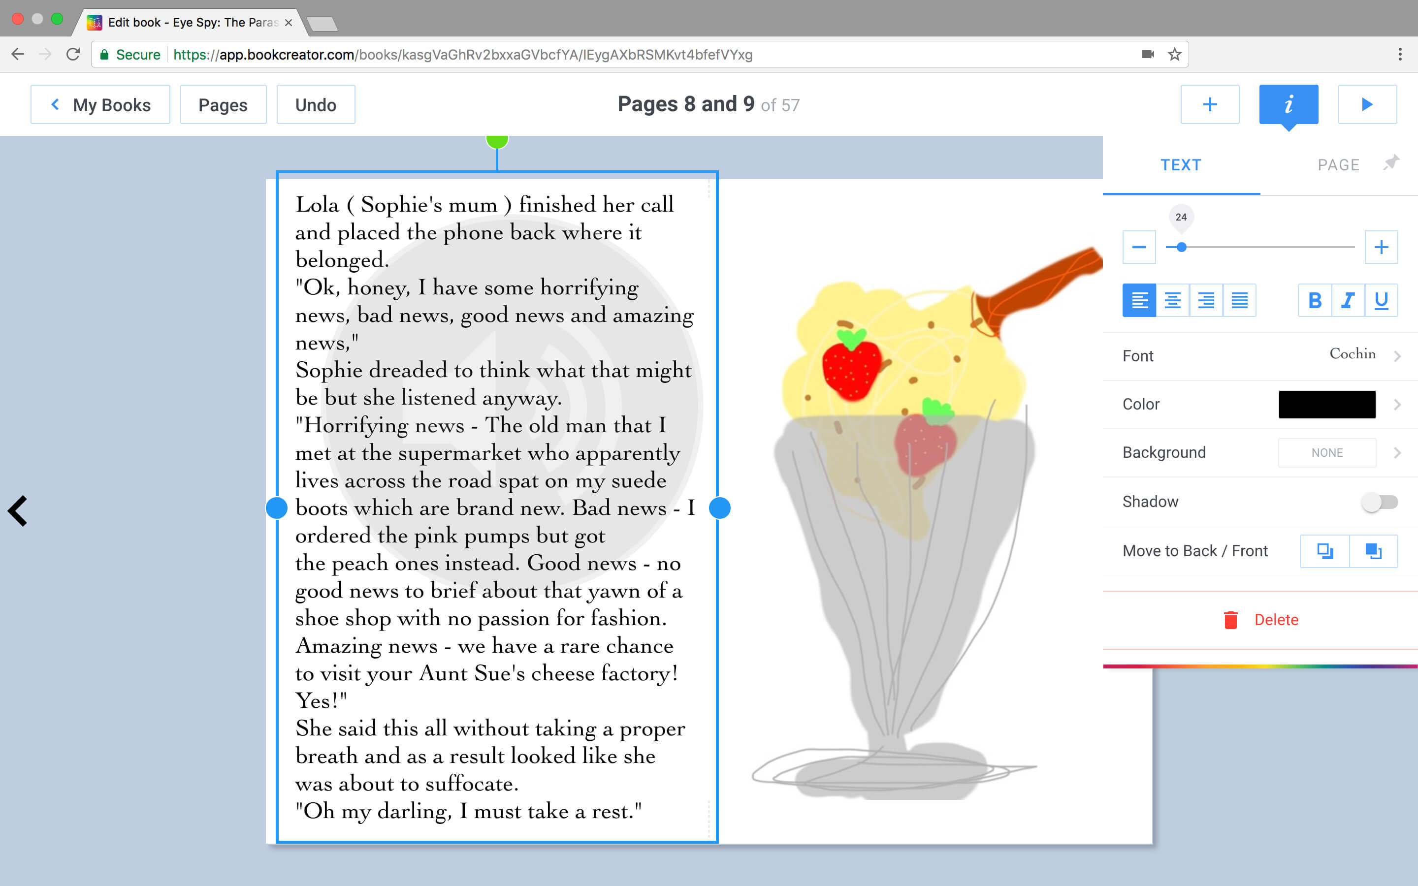Expand the Background options showing NONE
1418x886 pixels.
tap(1260, 452)
